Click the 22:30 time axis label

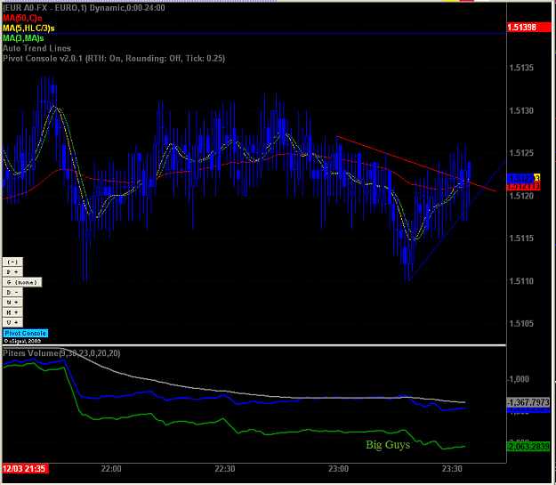(x=225, y=469)
